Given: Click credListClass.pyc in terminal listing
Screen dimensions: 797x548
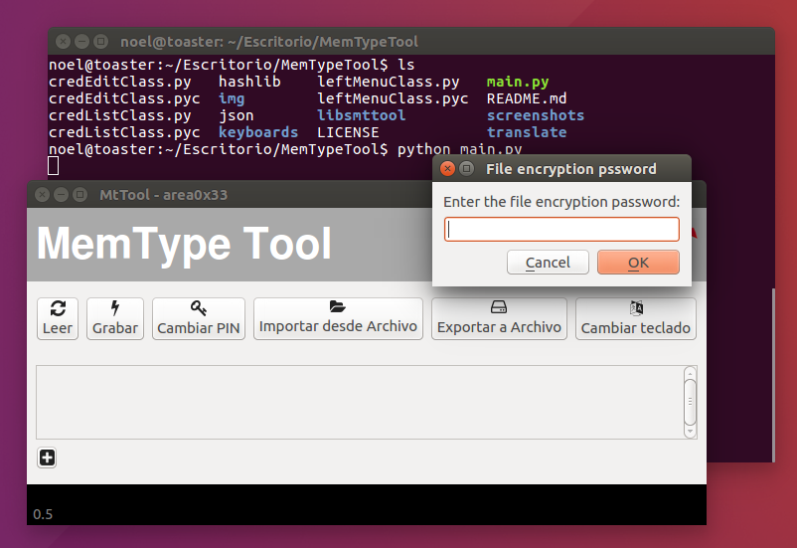Looking at the screenshot, I should [x=124, y=132].
